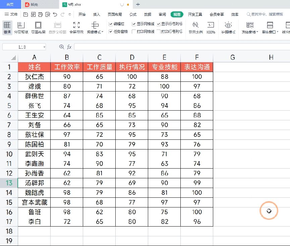Screen dimensions: 290x246
Task: Enable 打印网格线 print gridlines checkbox
Action: pyautogui.click(x=134, y=32)
